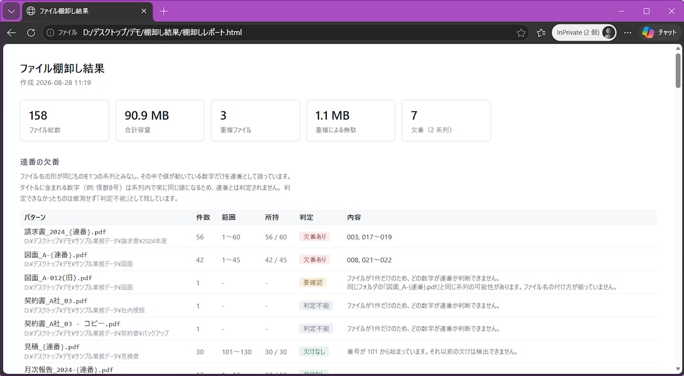
Task: Click the 範囲 column header
Action: [229, 217]
